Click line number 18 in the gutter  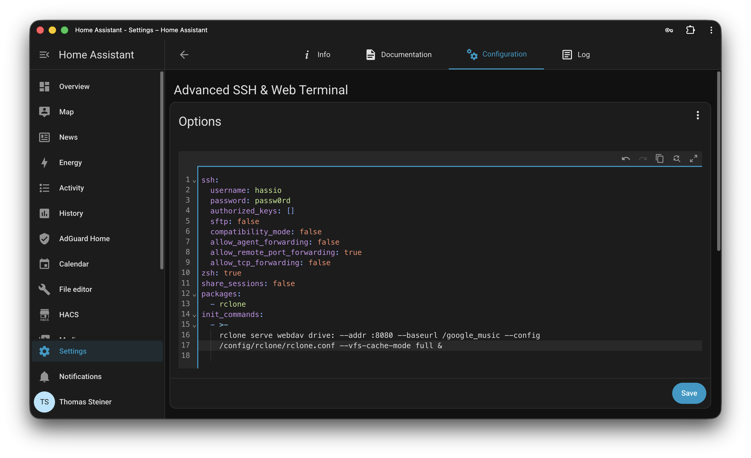(x=185, y=355)
